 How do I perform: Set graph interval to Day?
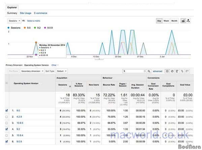pos(159,21)
